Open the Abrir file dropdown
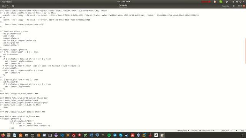This screenshot has width=246, height=138. [5, 6]
